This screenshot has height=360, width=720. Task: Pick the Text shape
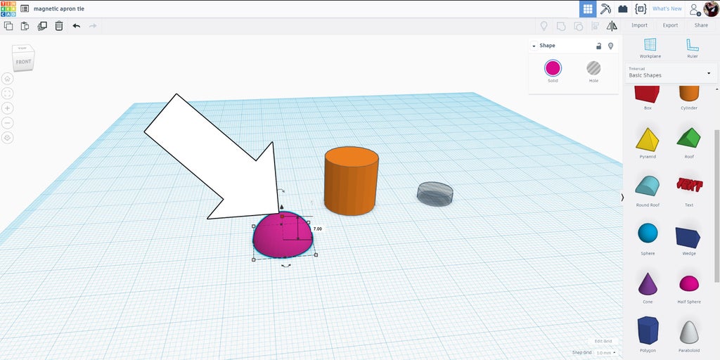tap(689, 191)
